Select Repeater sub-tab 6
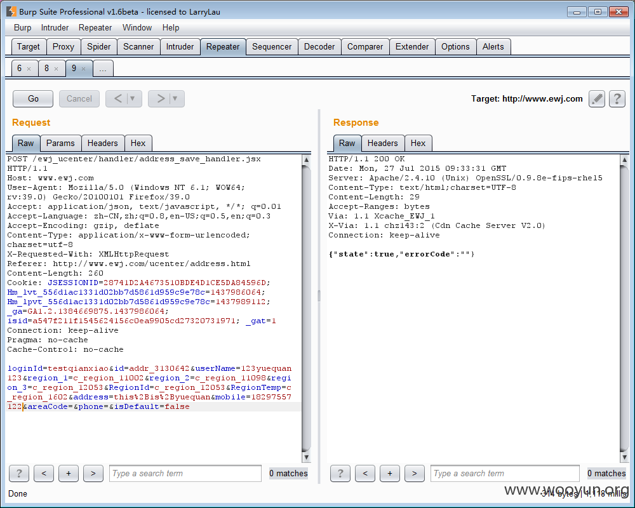The height and width of the screenshot is (508, 635). [20, 68]
